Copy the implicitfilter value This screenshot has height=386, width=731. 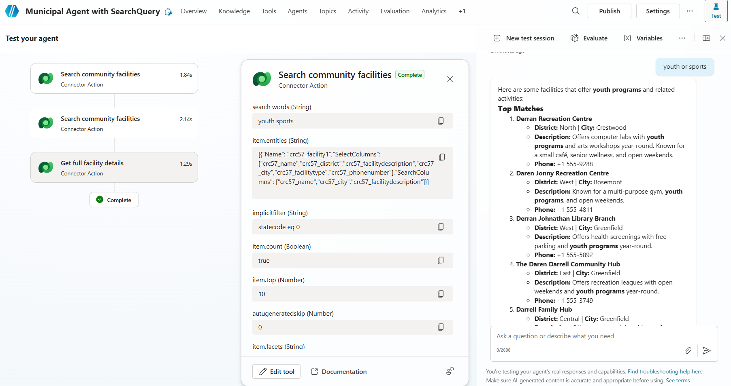click(x=441, y=227)
